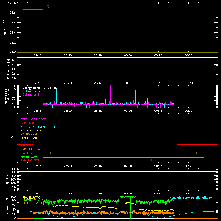Click the '3.6' tick on Roll period axis
This screenshot has height=221, width=221.
pyautogui.click(x=14, y=78)
